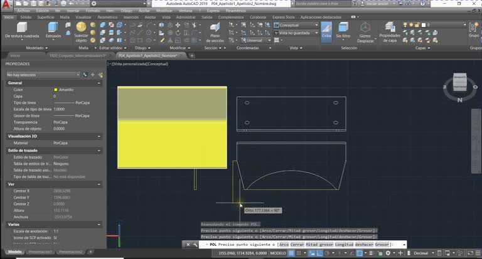
Task: Click the white layer 0 color swatch
Action: tap(424, 25)
